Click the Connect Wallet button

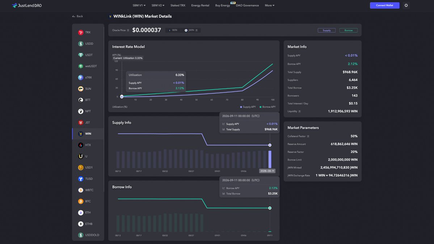[x=384, y=5]
